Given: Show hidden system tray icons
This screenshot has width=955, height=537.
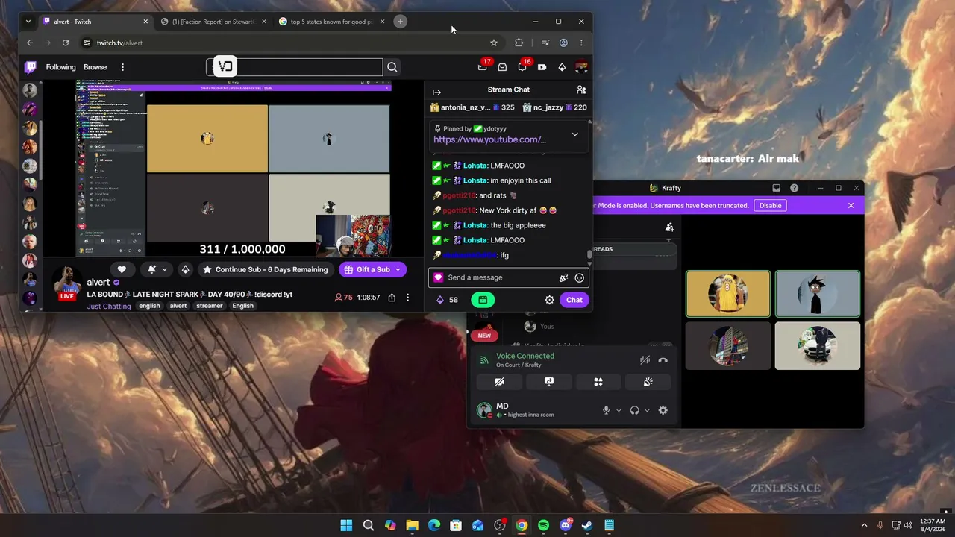Looking at the screenshot, I should (864, 525).
